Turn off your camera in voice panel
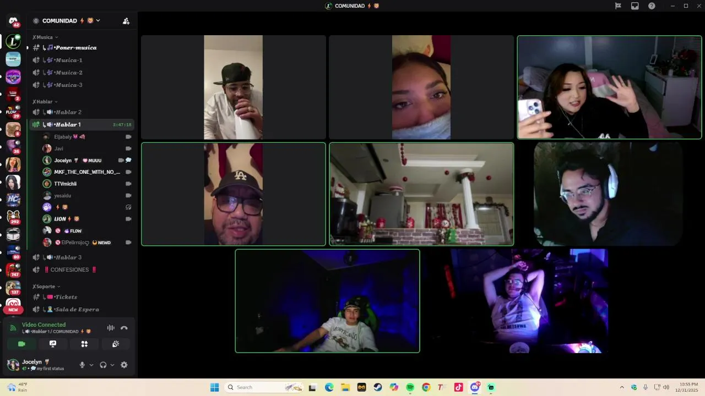Screen dimensions: 705x396 coord(21,344)
